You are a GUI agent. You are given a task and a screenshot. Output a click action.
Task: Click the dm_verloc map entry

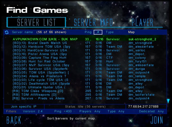click(137, 50)
